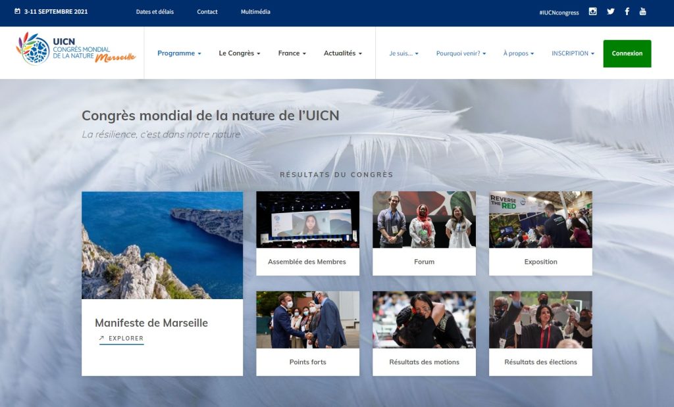Click 'Dates et délais' in top bar

pyautogui.click(x=154, y=11)
